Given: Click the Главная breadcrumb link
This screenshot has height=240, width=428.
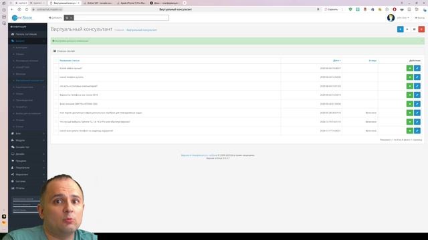Looking at the screenshot, I should (119, 30).
